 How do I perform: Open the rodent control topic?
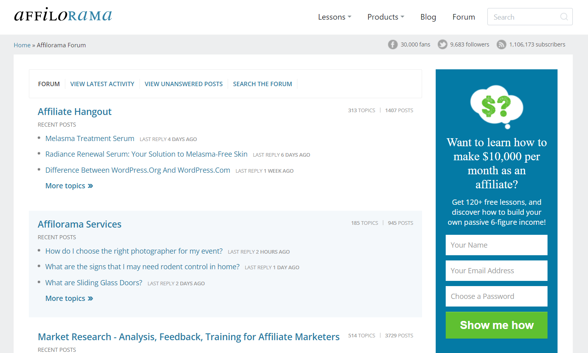click(142, 267)
